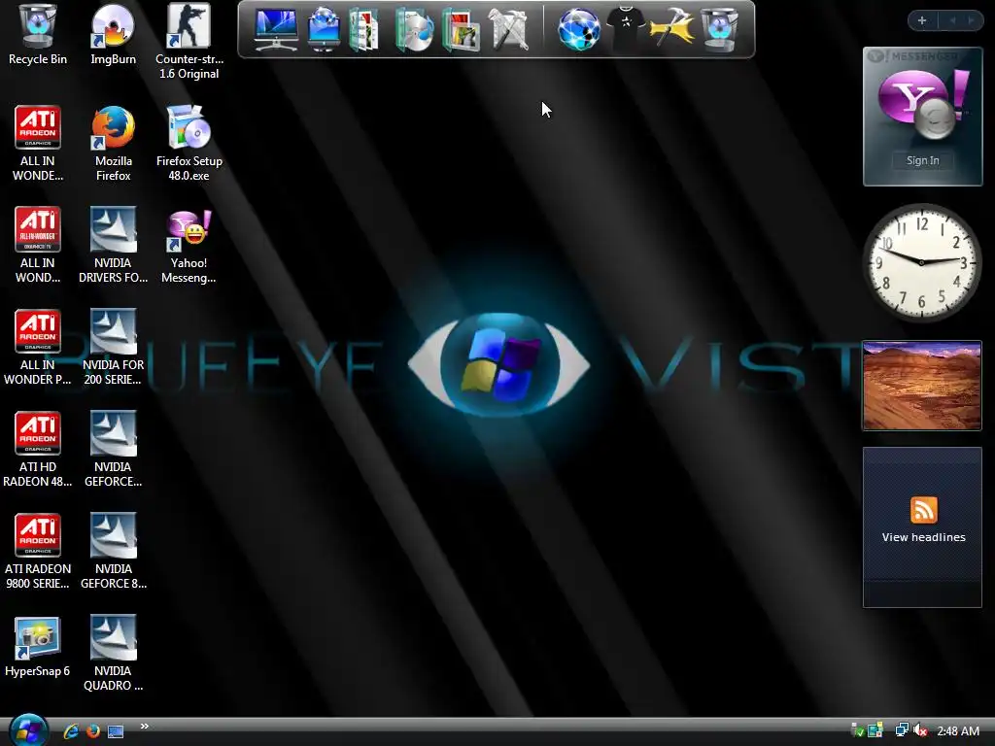Image resolution: width=995 pixels, height=746 pixels.
Task: Click the plus button to add sidebar gadgets
Action: [x=922, y=20]
